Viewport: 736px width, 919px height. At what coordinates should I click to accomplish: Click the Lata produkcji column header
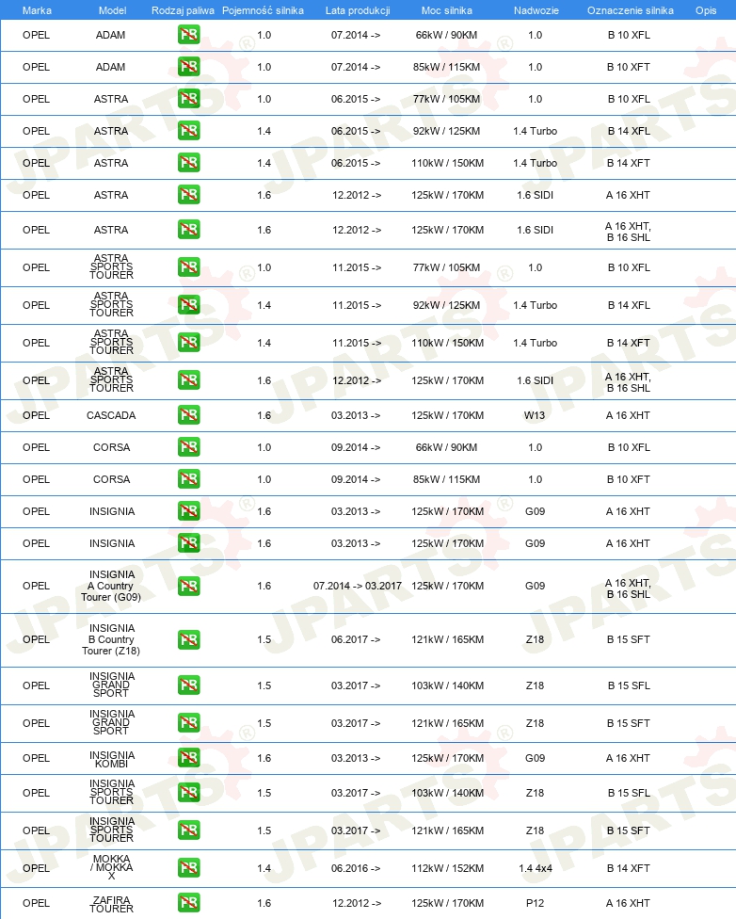point(358,10)
